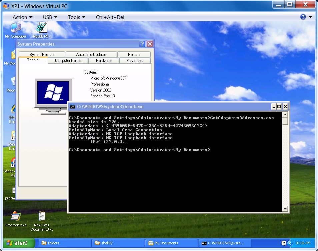318x251 pixels.
Task: Click the System Properties help button
Action: tap(142, 44)
